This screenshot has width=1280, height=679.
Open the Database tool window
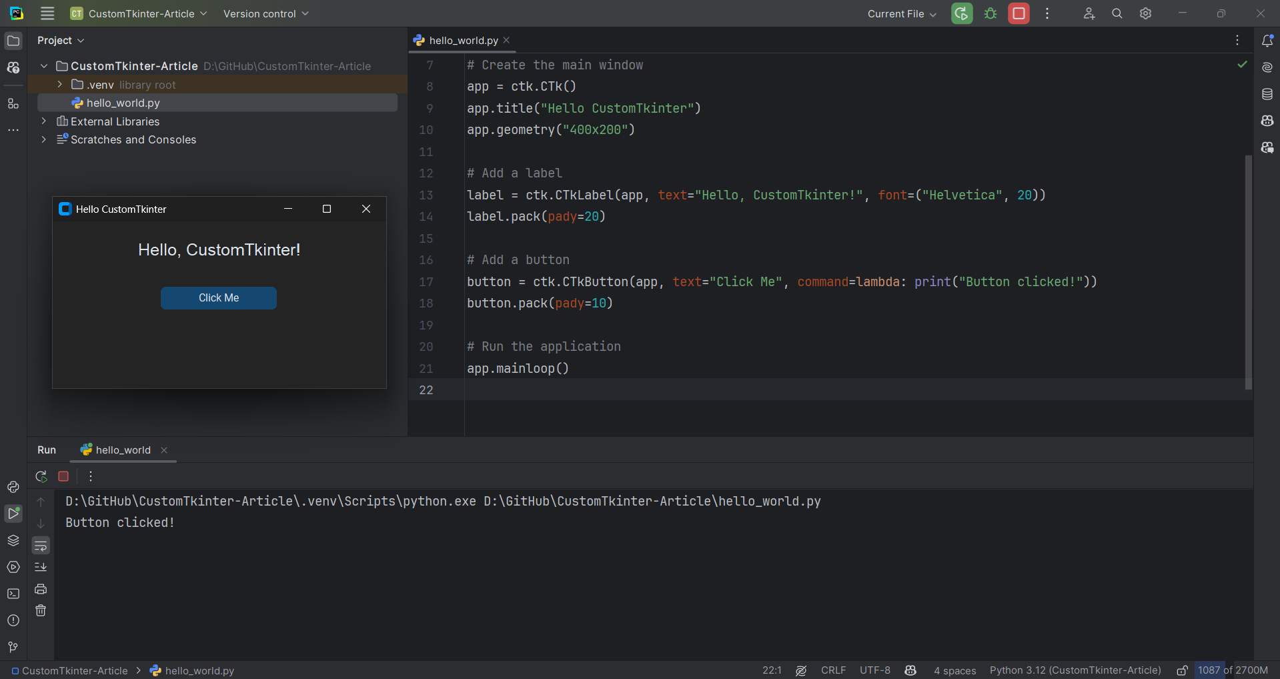pos(1267,94)
